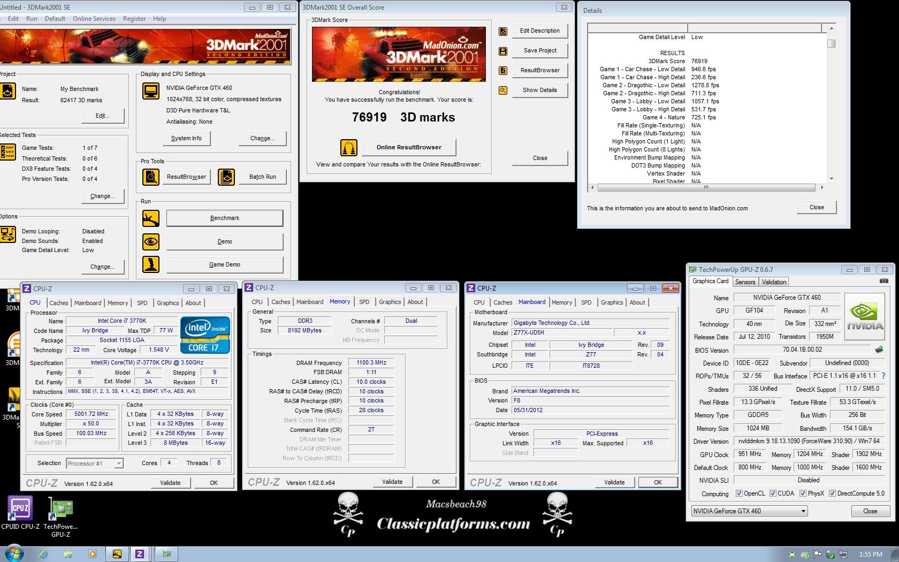Click the Save Project disk icon
Viewport: 899px width, 562px height.
pos(503,51)
